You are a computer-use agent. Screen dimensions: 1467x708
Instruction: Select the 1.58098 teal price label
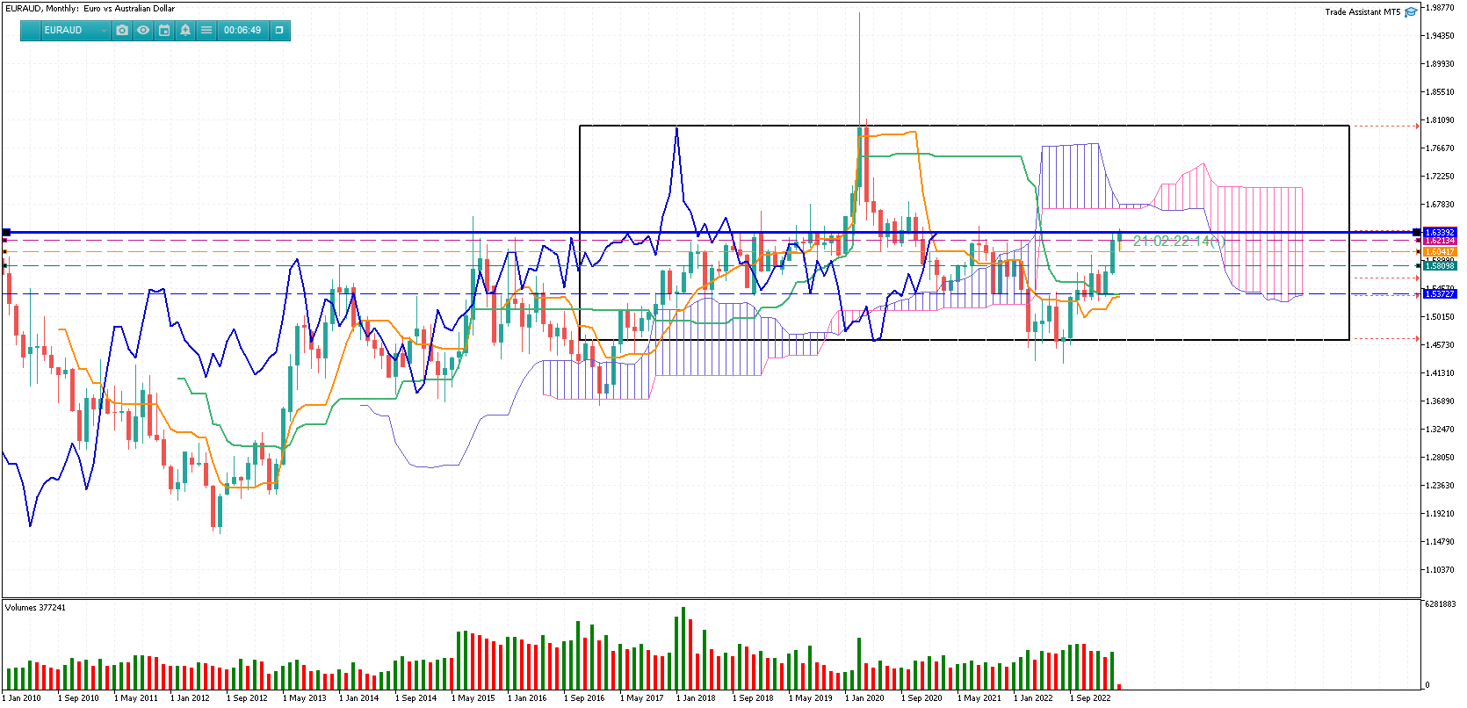1440,265
